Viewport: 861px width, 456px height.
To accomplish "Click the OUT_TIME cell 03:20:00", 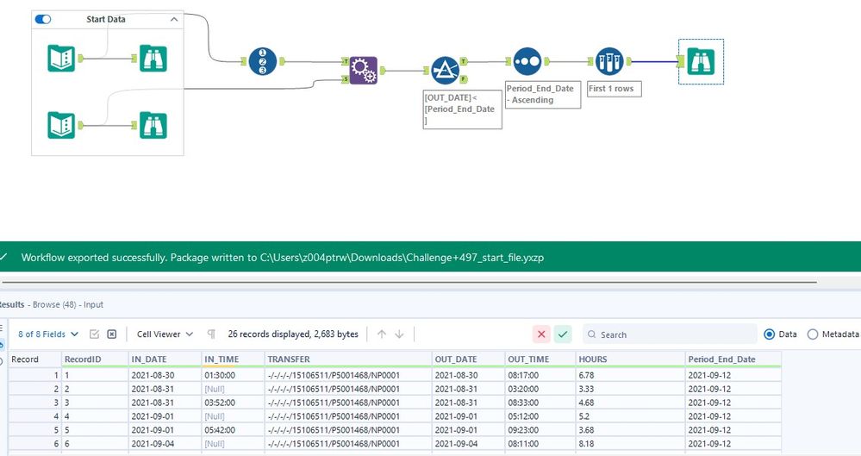I will [540, 389].
